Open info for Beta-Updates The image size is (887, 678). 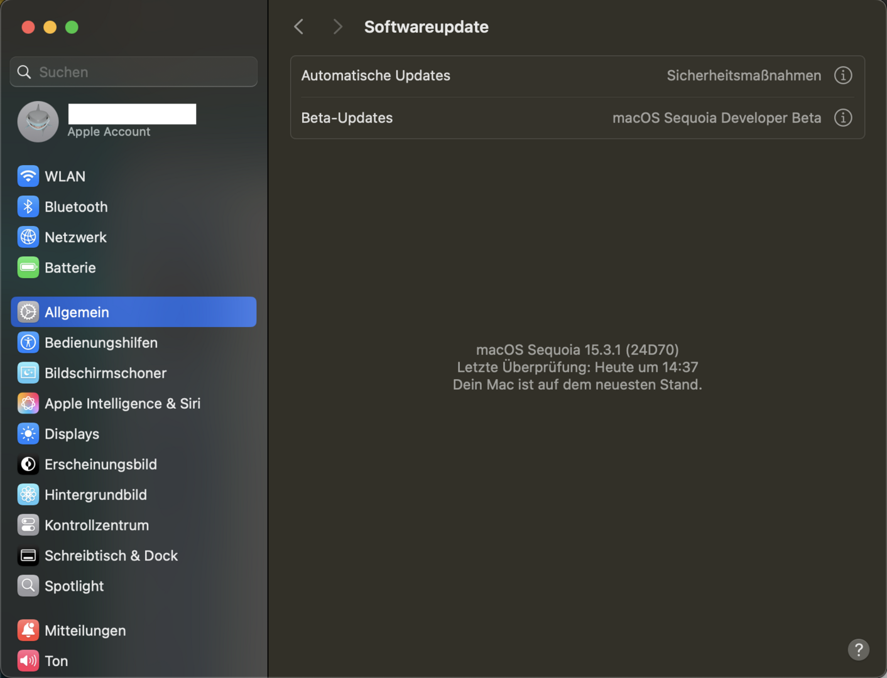843,118
